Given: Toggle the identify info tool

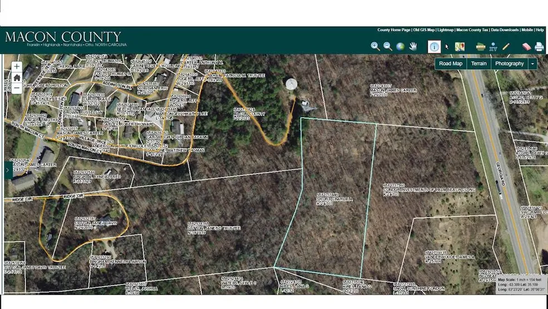Looking at the screenshot, I should point(434,47).
